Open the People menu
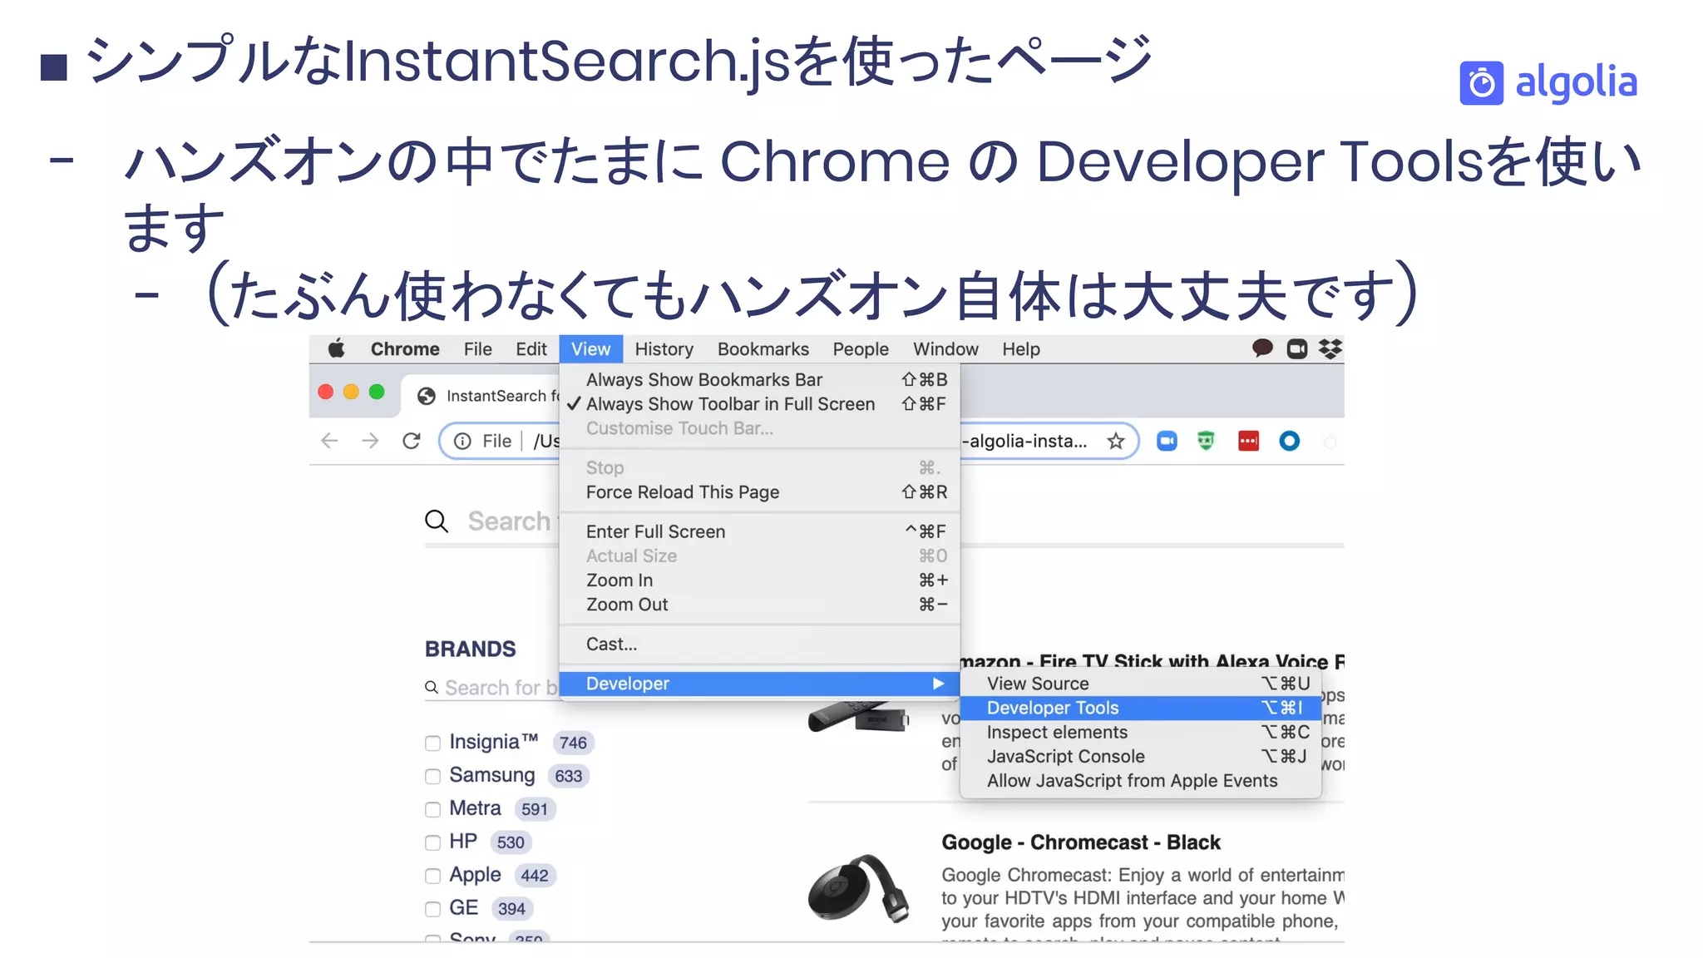This screenshot has width=1703, height=958. (861, 349)
